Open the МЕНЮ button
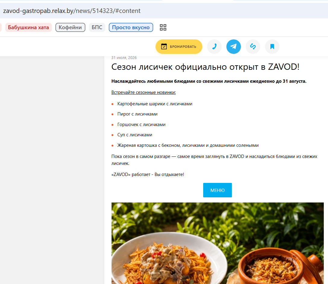This screenshot has width=328, height=284. click(217, 190)
